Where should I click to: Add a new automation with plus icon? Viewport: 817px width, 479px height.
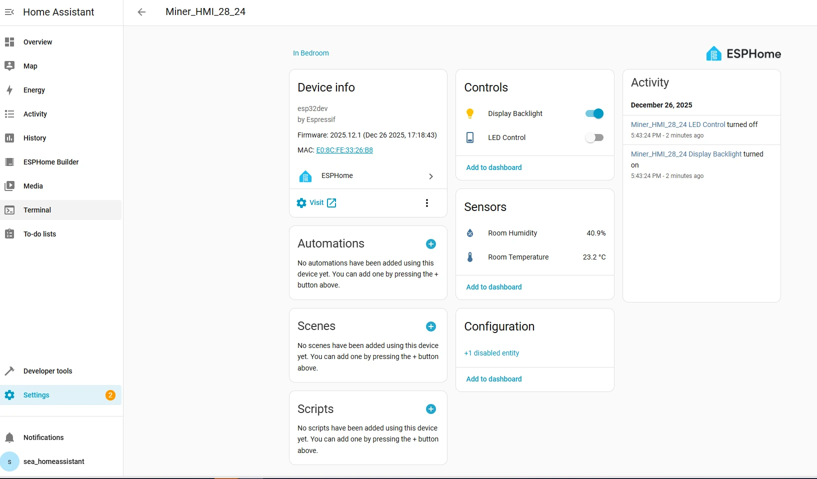point(430,244)
